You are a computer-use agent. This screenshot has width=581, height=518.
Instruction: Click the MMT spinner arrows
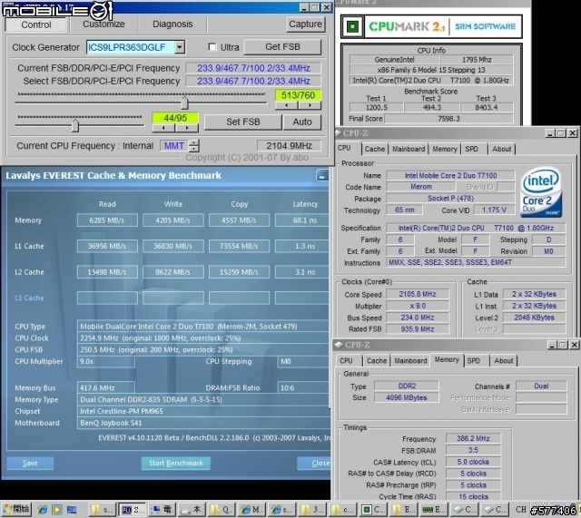[194, 145]
